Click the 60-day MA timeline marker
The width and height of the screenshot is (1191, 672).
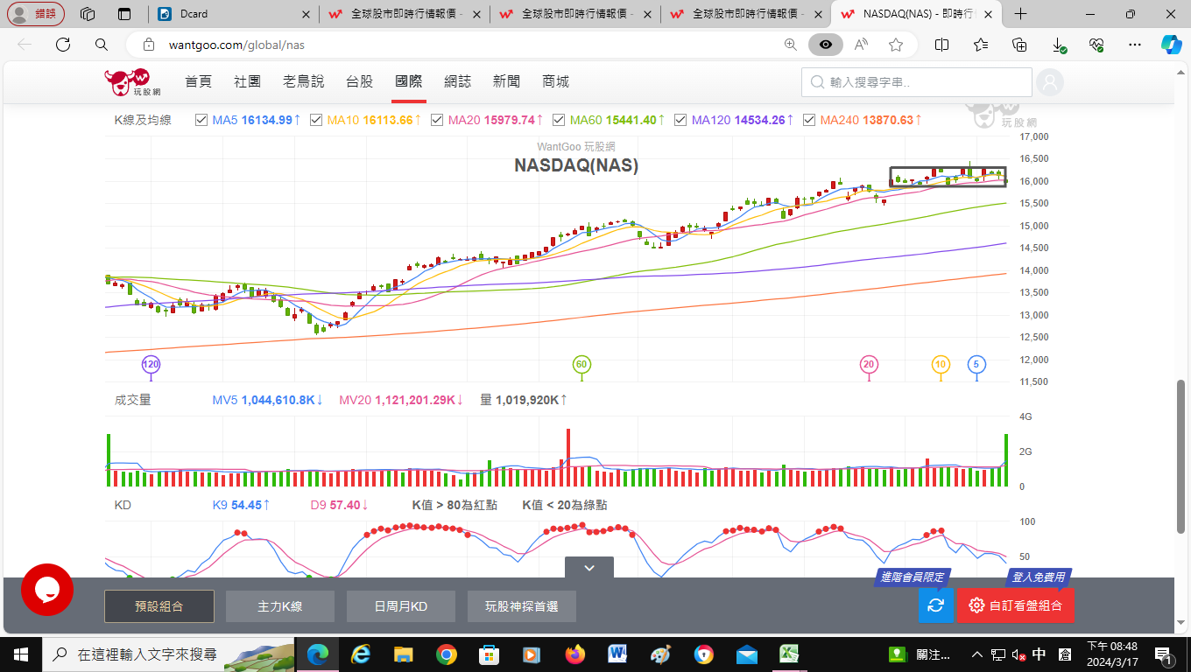(581, 364)
